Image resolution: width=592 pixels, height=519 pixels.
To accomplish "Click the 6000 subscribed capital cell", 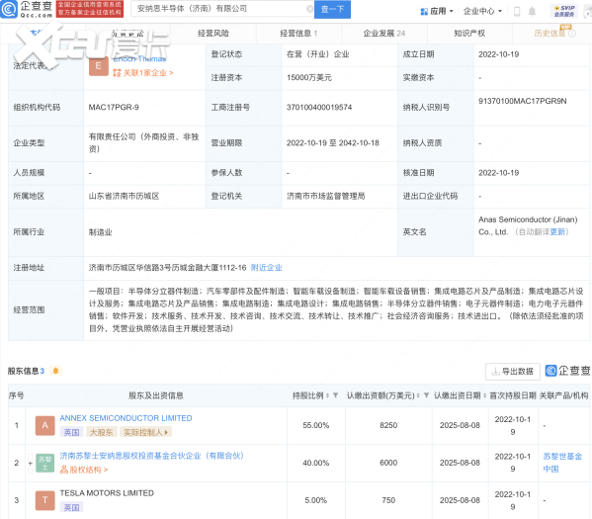I will pyautogui.click(x=388, y=463).
